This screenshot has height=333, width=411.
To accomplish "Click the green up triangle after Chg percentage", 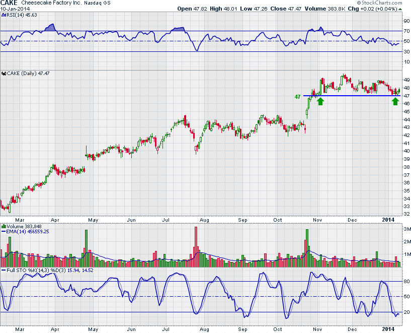I will 400,9.
